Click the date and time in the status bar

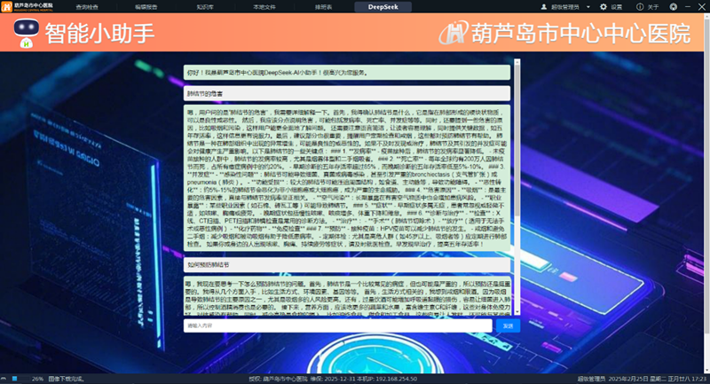[x=658, y=379]
